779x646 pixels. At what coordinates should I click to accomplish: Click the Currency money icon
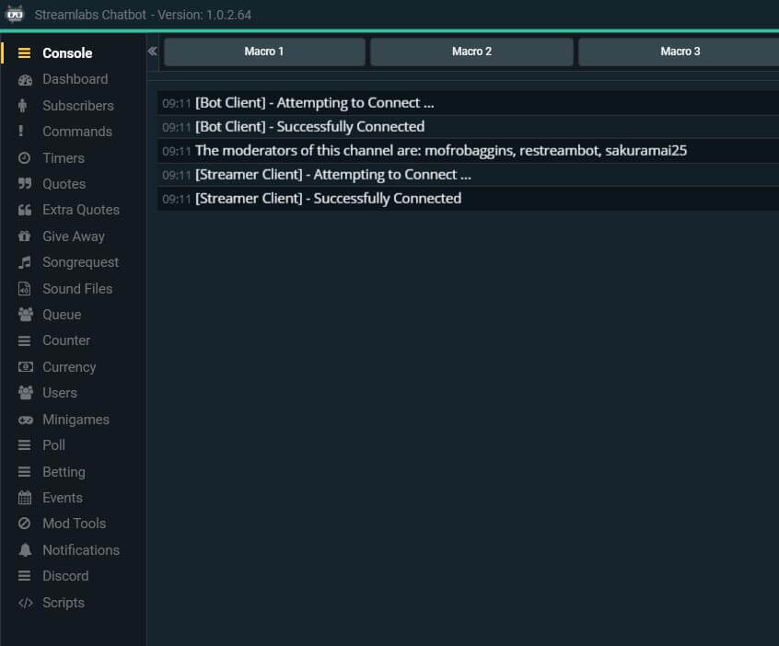[26, 367]
